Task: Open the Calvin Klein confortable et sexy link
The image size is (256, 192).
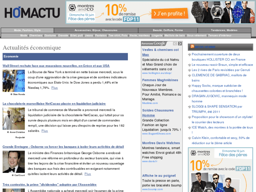Action: tap(220, 141)
